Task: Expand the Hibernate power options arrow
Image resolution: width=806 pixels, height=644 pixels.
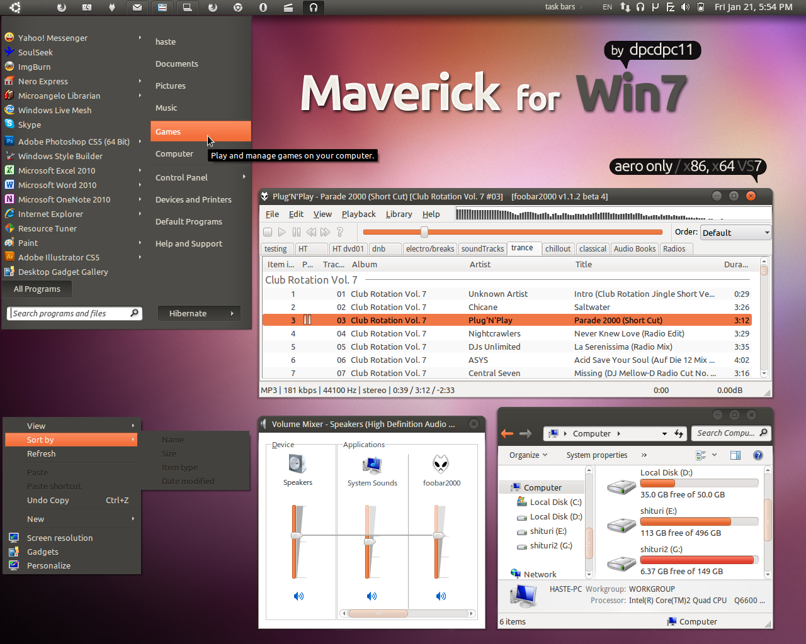Action: 232,313
